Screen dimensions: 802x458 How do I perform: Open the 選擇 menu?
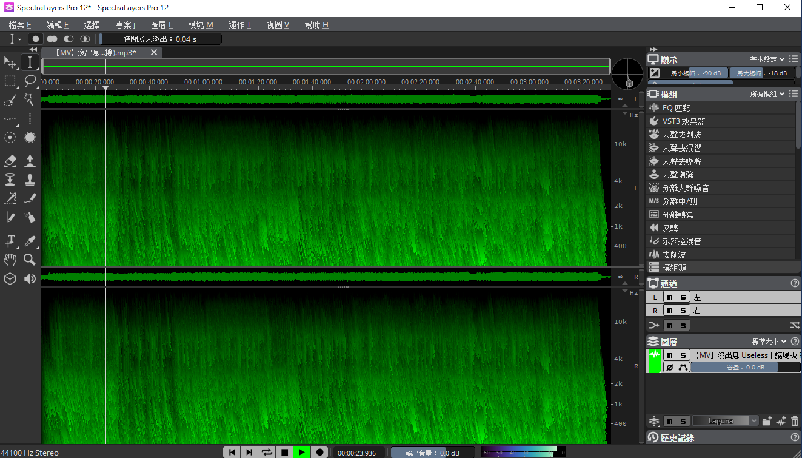[x=92, y=25]
